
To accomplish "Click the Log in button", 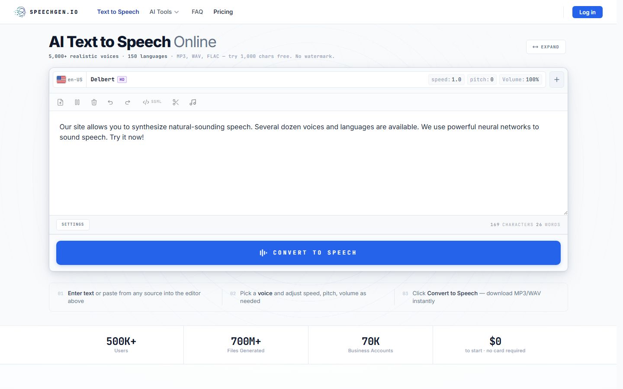I will 588,12.
